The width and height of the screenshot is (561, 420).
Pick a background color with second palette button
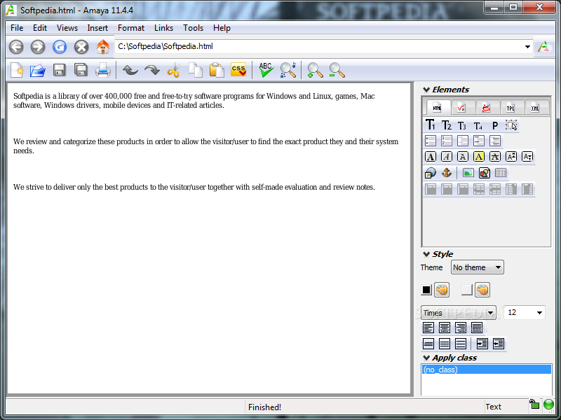click(482, 290)
